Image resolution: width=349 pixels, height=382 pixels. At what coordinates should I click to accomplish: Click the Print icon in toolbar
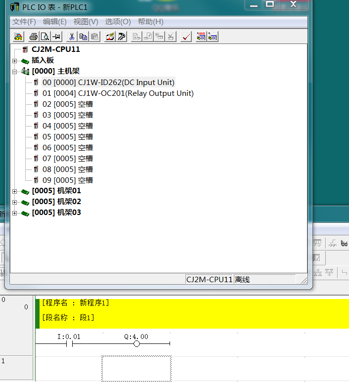(34, 37)
